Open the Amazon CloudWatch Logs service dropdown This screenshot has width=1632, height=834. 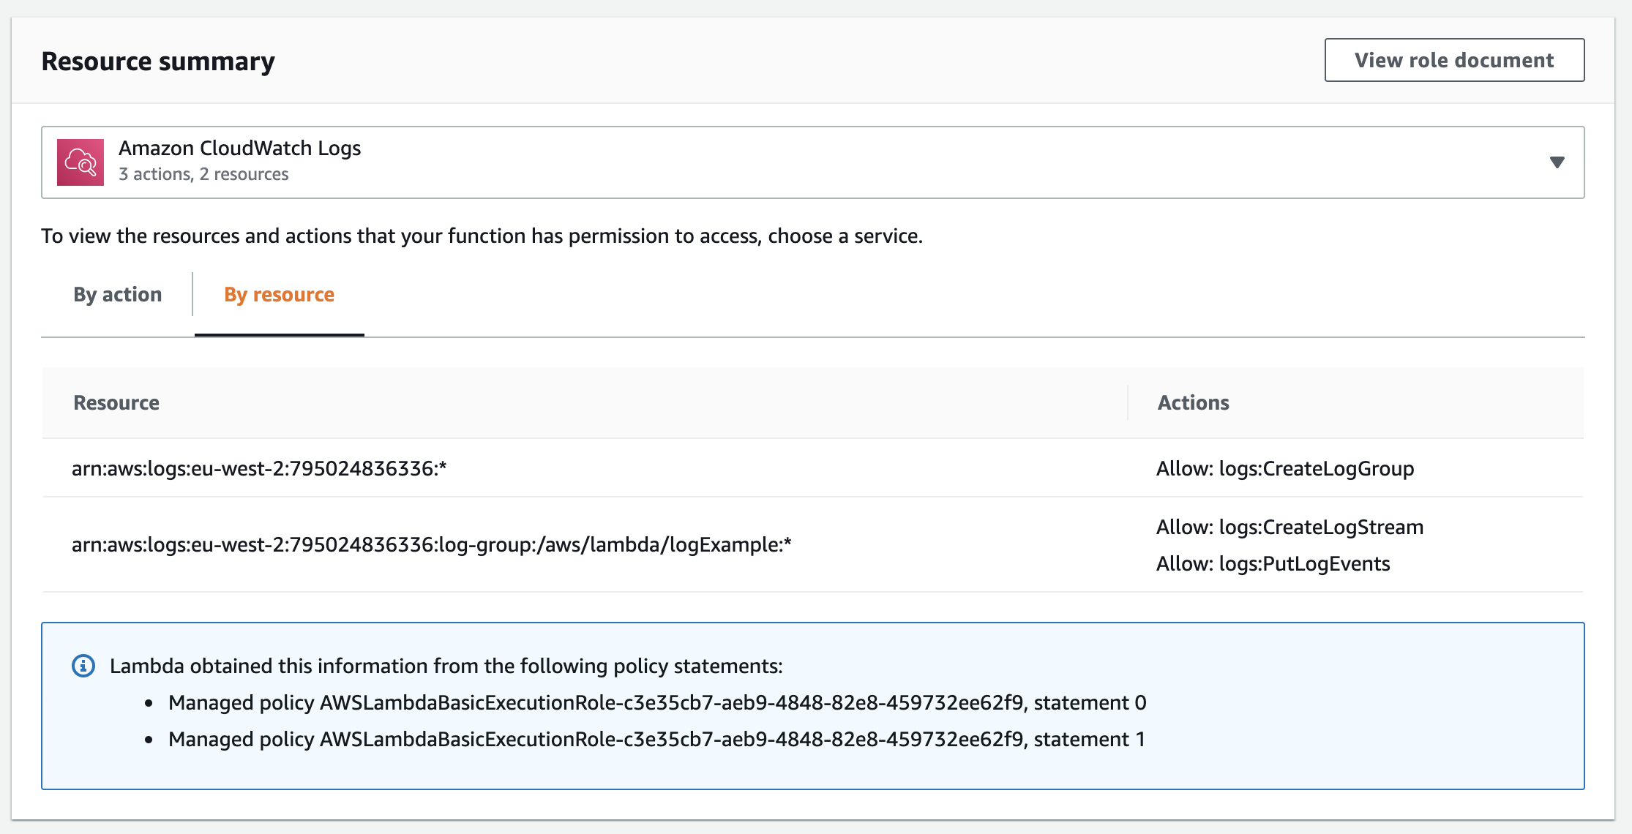(x=812, y=162)
